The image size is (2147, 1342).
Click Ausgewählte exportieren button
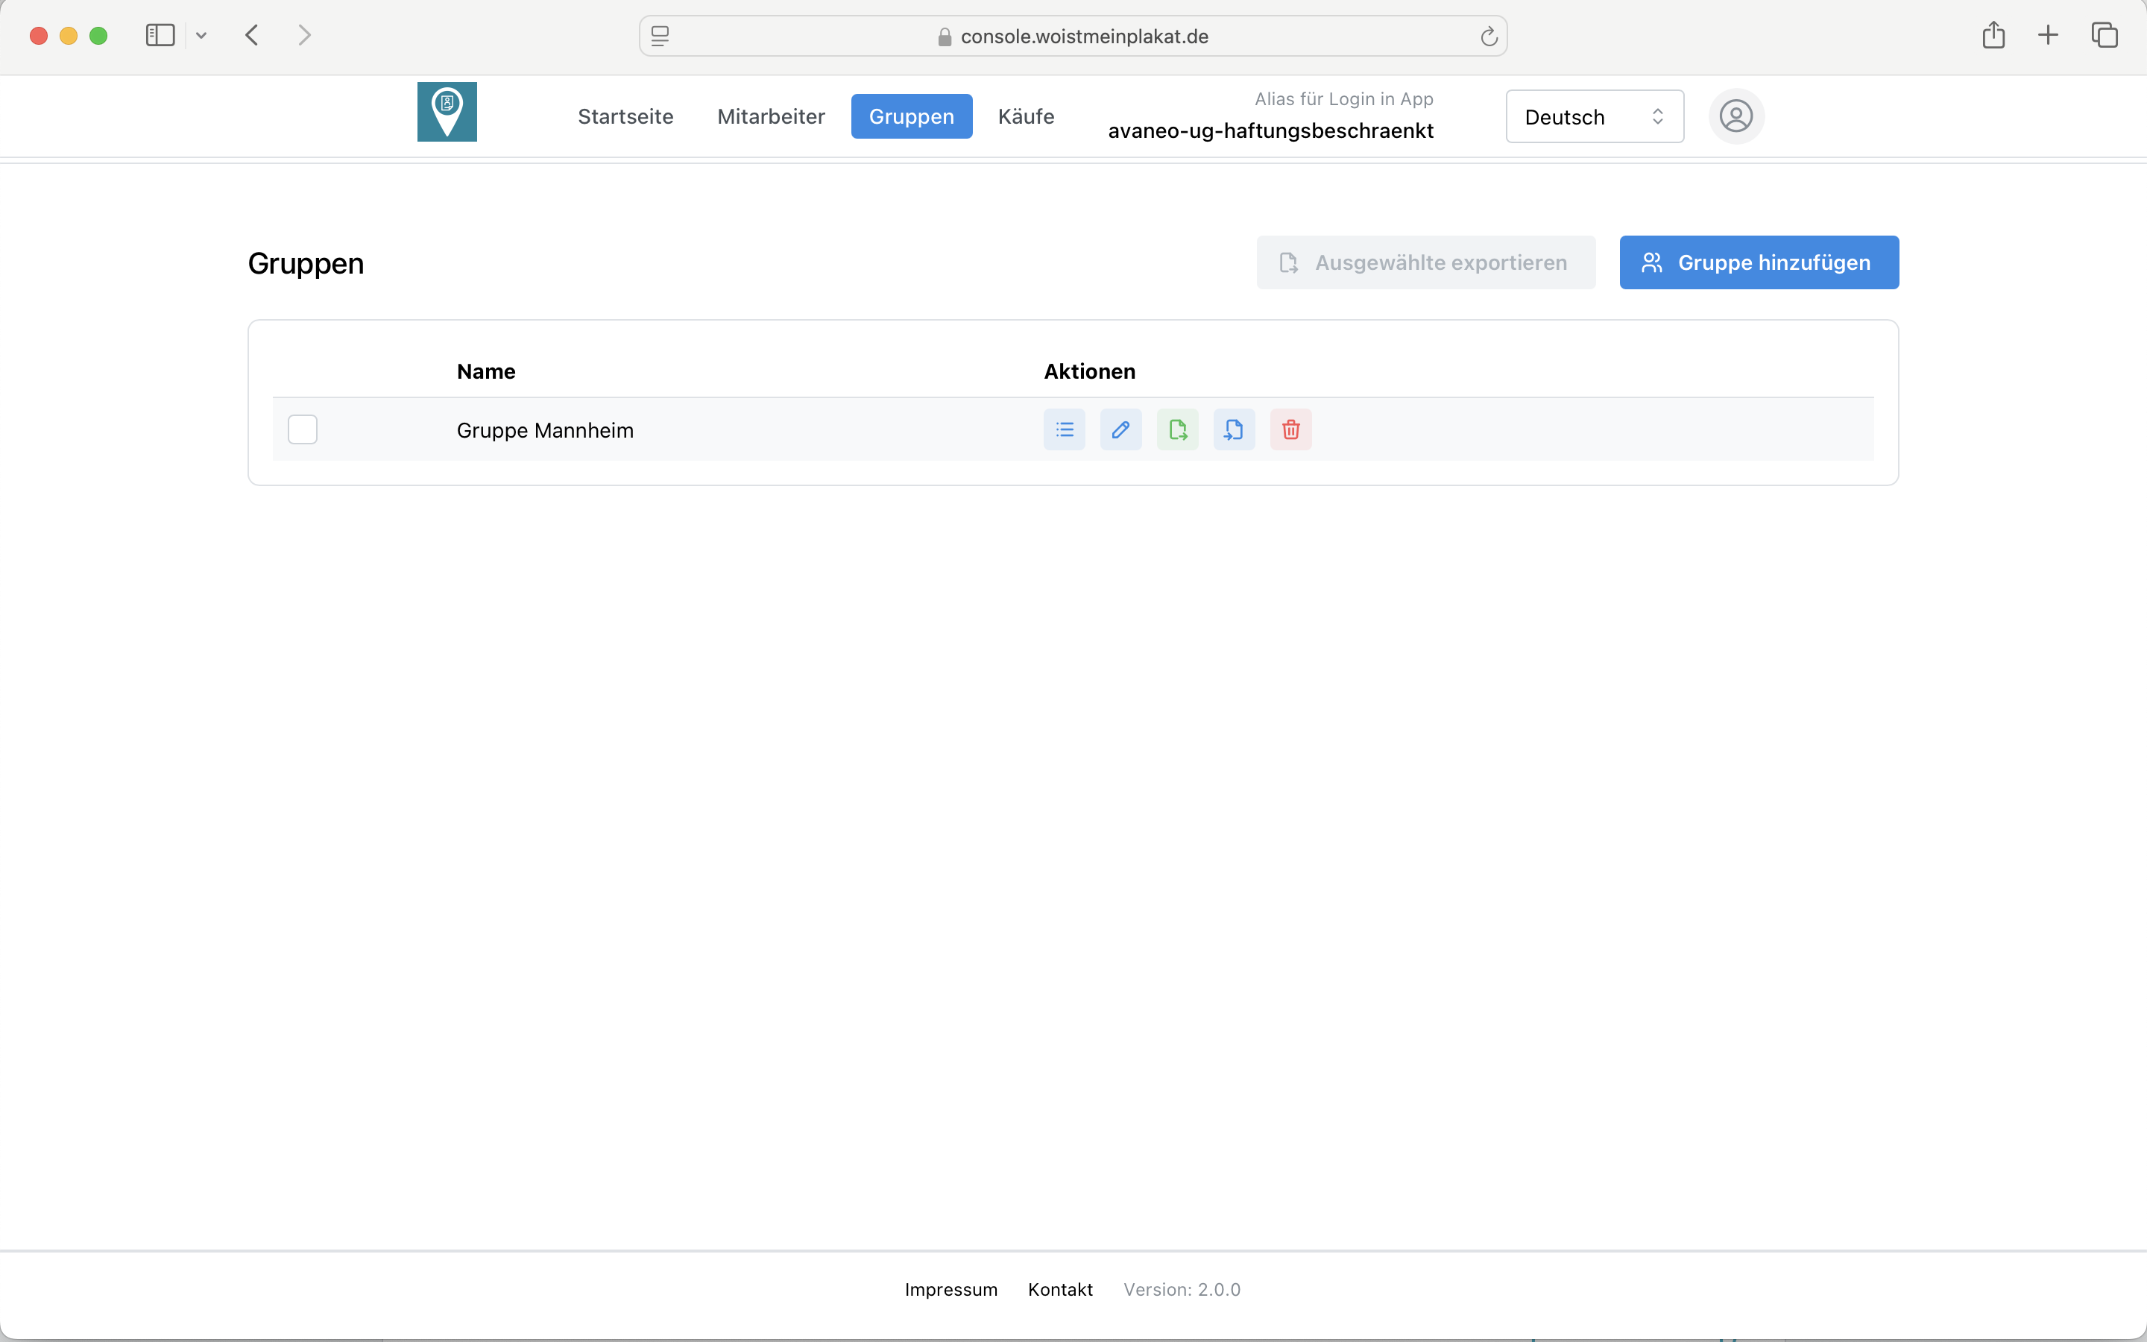[1425, 262]
